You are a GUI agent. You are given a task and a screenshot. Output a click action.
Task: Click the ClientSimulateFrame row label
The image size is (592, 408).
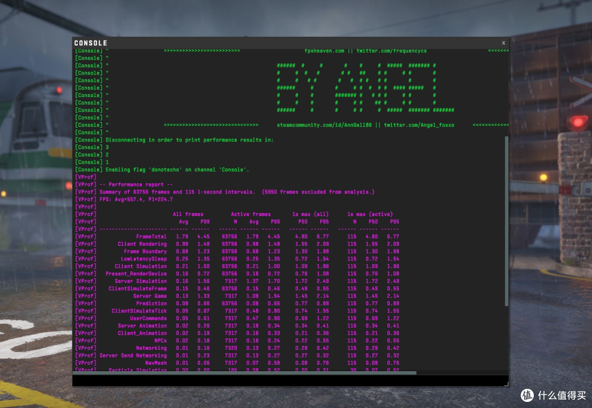pyautogui.click(x=138, y=288)
